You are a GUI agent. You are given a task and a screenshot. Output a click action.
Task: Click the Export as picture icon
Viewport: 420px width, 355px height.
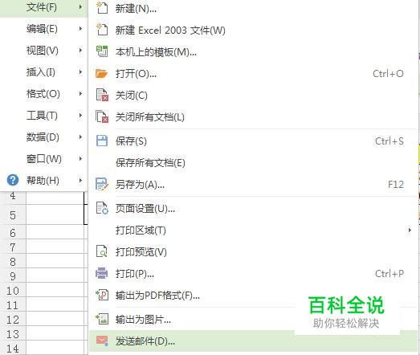pos(102,319)
